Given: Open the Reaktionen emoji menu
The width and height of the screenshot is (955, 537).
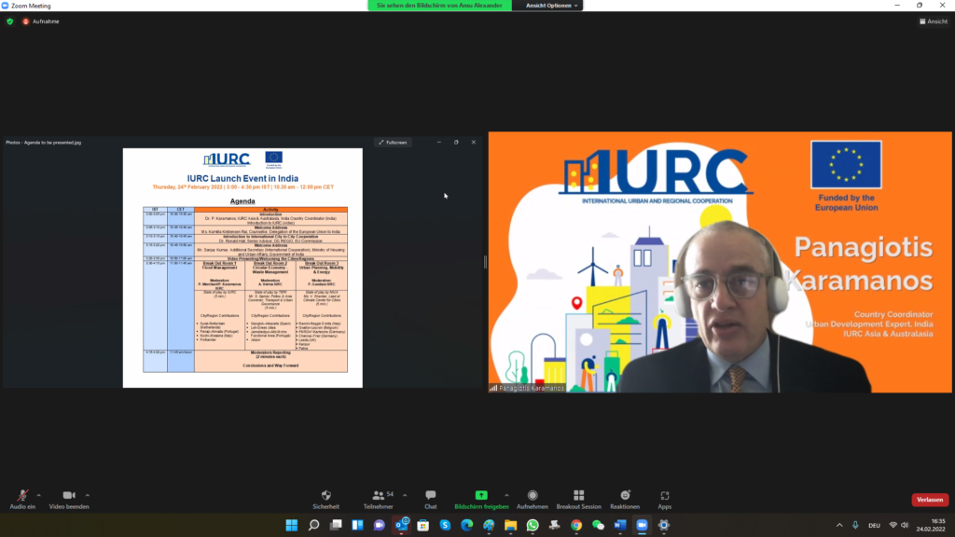Looking at the screenshot, I should (x=625, y=496).
